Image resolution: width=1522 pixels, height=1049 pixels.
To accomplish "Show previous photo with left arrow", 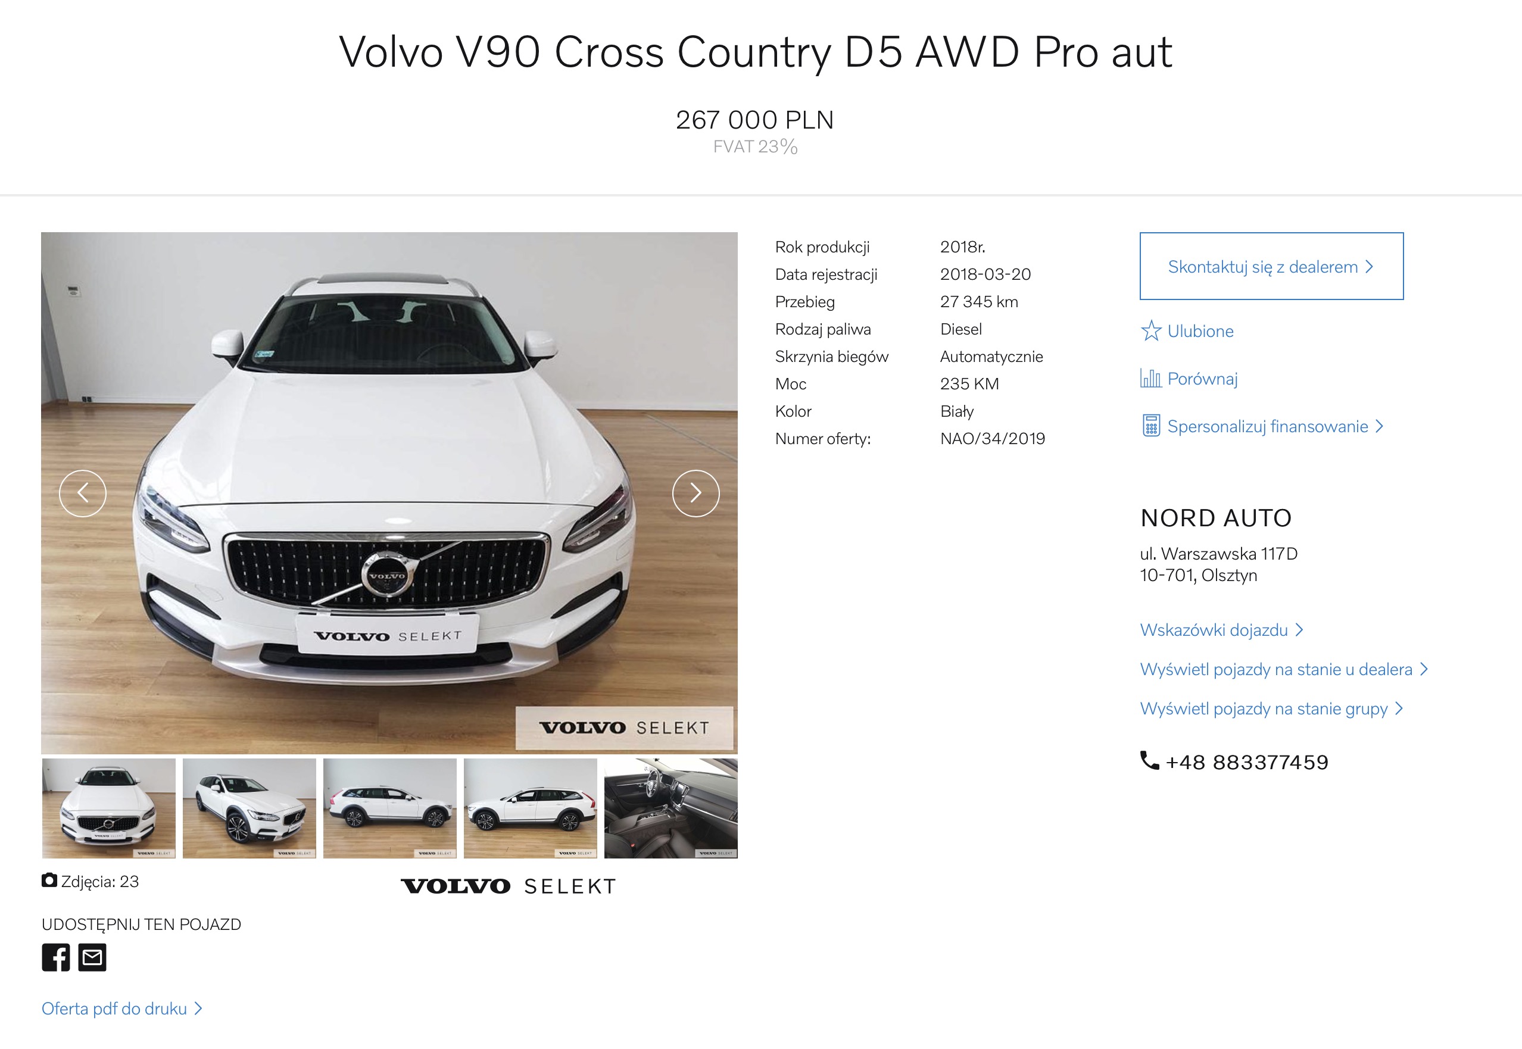I will click(83, 493).
